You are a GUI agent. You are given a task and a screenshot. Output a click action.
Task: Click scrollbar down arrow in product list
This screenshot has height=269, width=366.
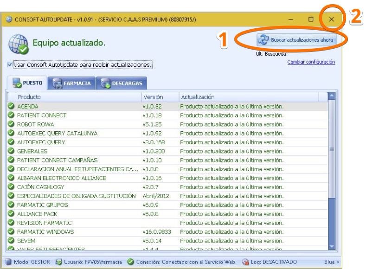coord(332,247)
